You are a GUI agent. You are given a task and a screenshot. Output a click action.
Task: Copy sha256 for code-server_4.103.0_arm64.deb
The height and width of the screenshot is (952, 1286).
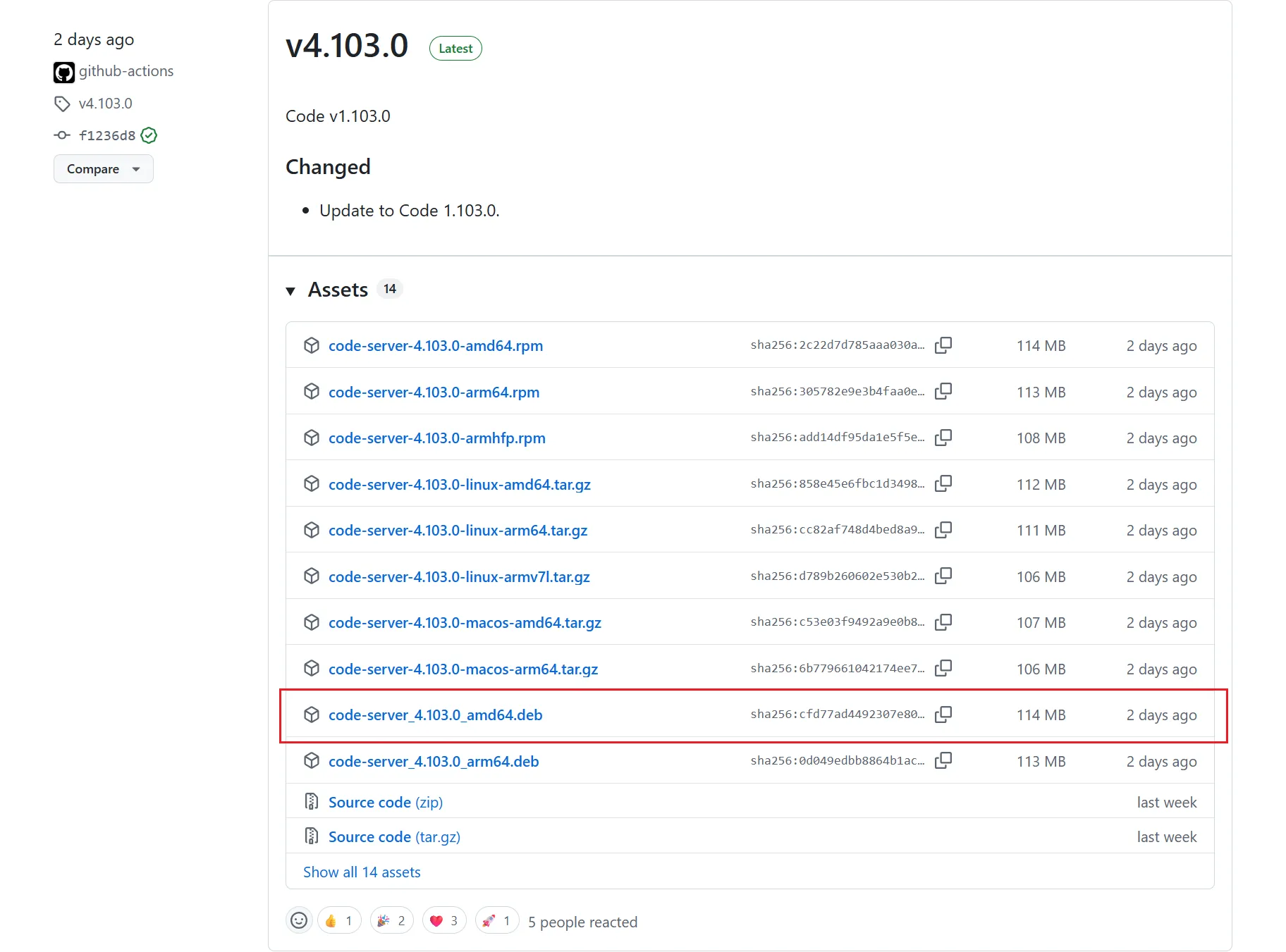click(x=943, y=760)
